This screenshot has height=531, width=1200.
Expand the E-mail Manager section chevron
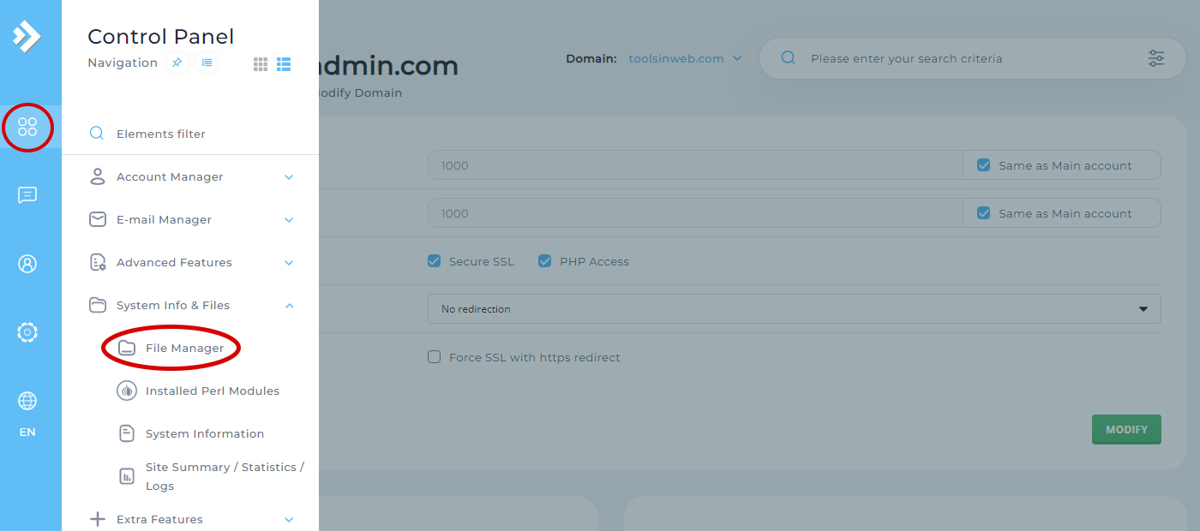(x=289, y=220)
